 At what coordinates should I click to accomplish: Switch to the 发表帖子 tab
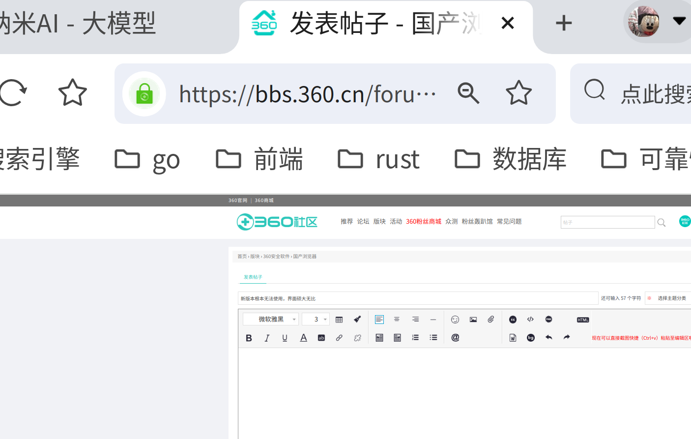pyautogui.click(x=253, y=277)
